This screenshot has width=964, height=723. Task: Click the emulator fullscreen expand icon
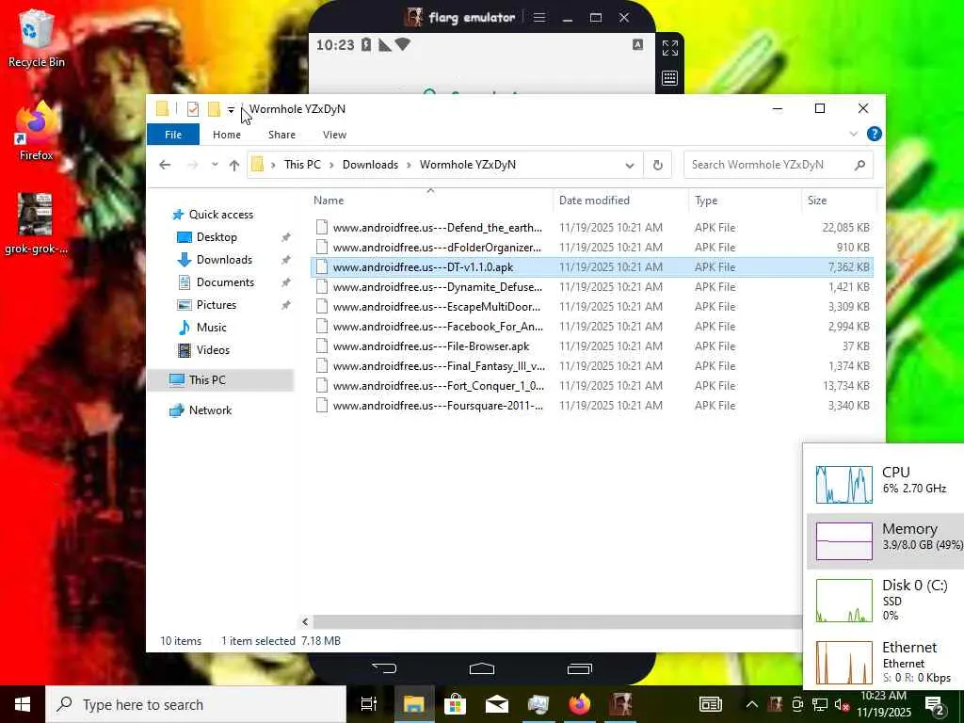(x=669, y=48)
